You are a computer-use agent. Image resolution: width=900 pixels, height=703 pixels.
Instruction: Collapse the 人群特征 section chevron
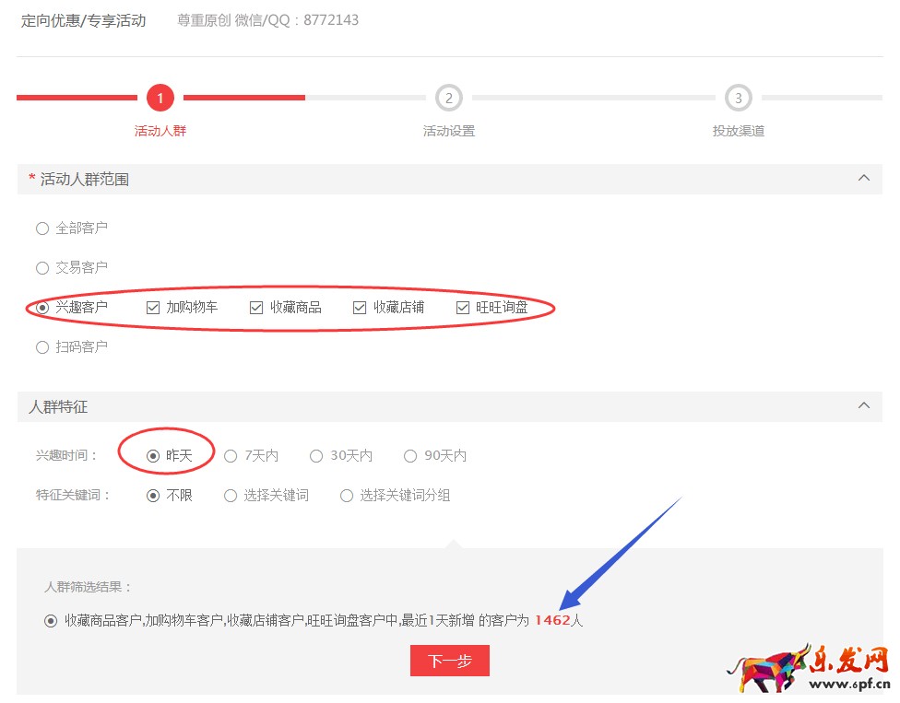pos(863,405)
